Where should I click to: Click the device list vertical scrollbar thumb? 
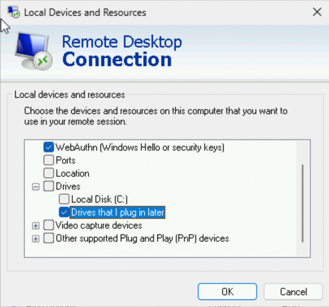point(303,203)
